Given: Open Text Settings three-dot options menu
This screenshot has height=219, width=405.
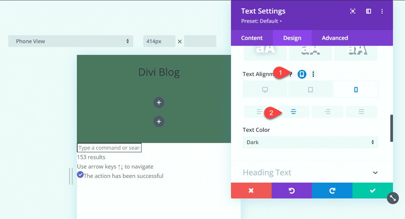Looking at the screenshot, I should tap(382, 11).
